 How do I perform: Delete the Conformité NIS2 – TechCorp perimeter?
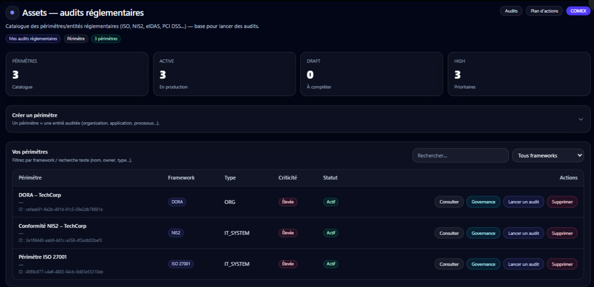tap(562, 233)
